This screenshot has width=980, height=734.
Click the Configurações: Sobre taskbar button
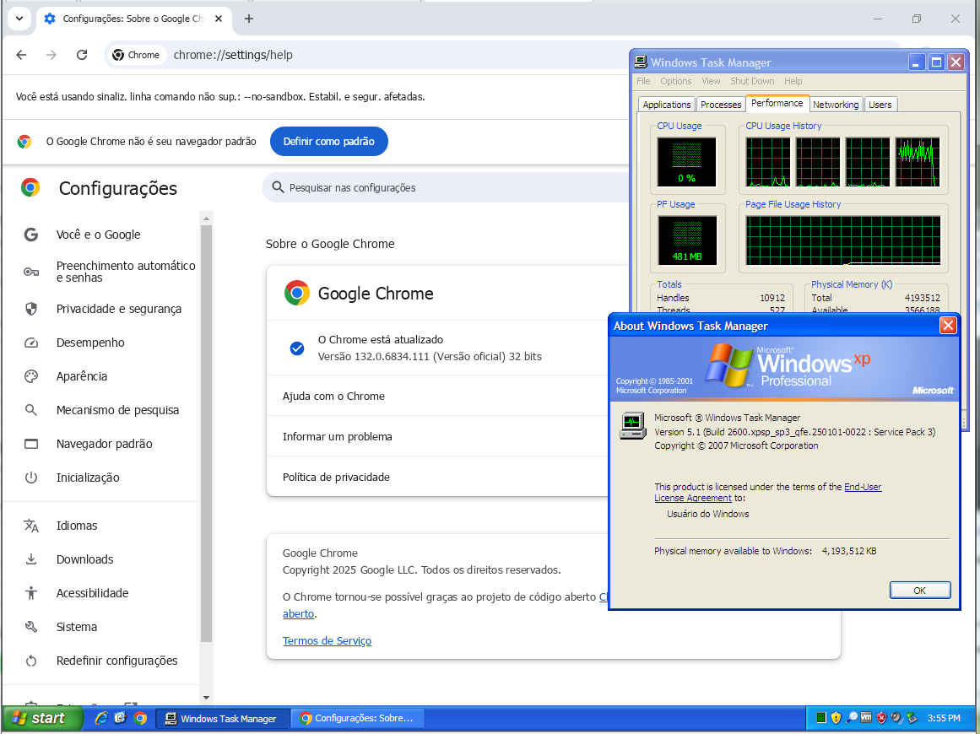pos(358,719)
